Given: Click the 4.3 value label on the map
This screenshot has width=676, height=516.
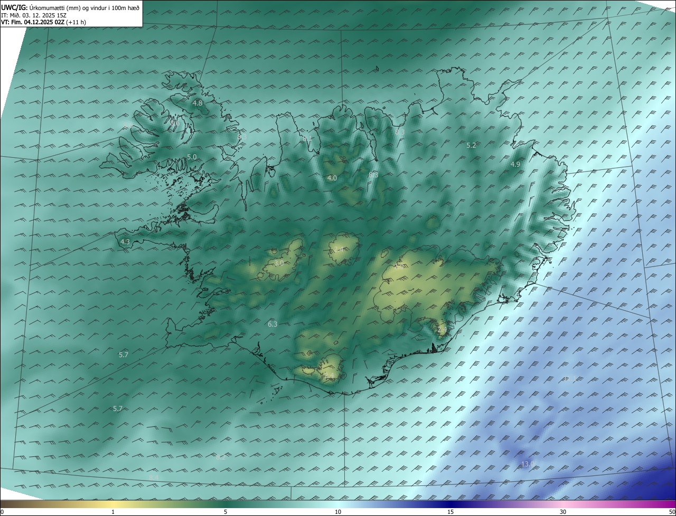Looking at the screenshot, I should 125,242.
